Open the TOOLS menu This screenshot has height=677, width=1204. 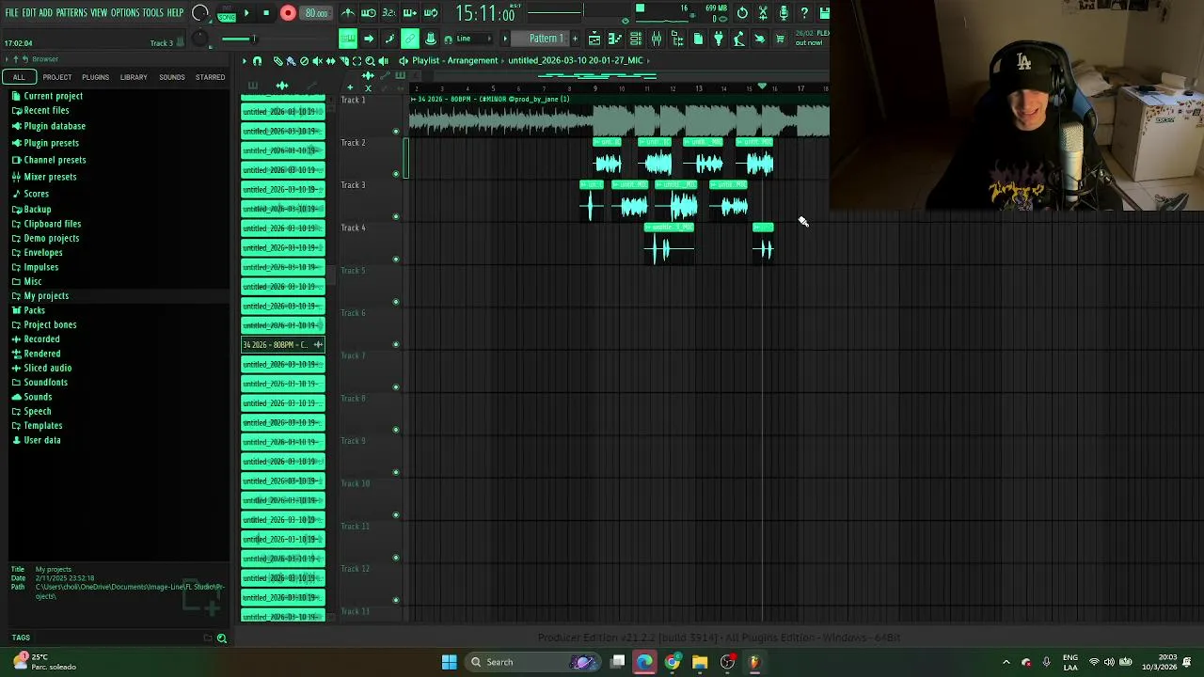(152, 13)
